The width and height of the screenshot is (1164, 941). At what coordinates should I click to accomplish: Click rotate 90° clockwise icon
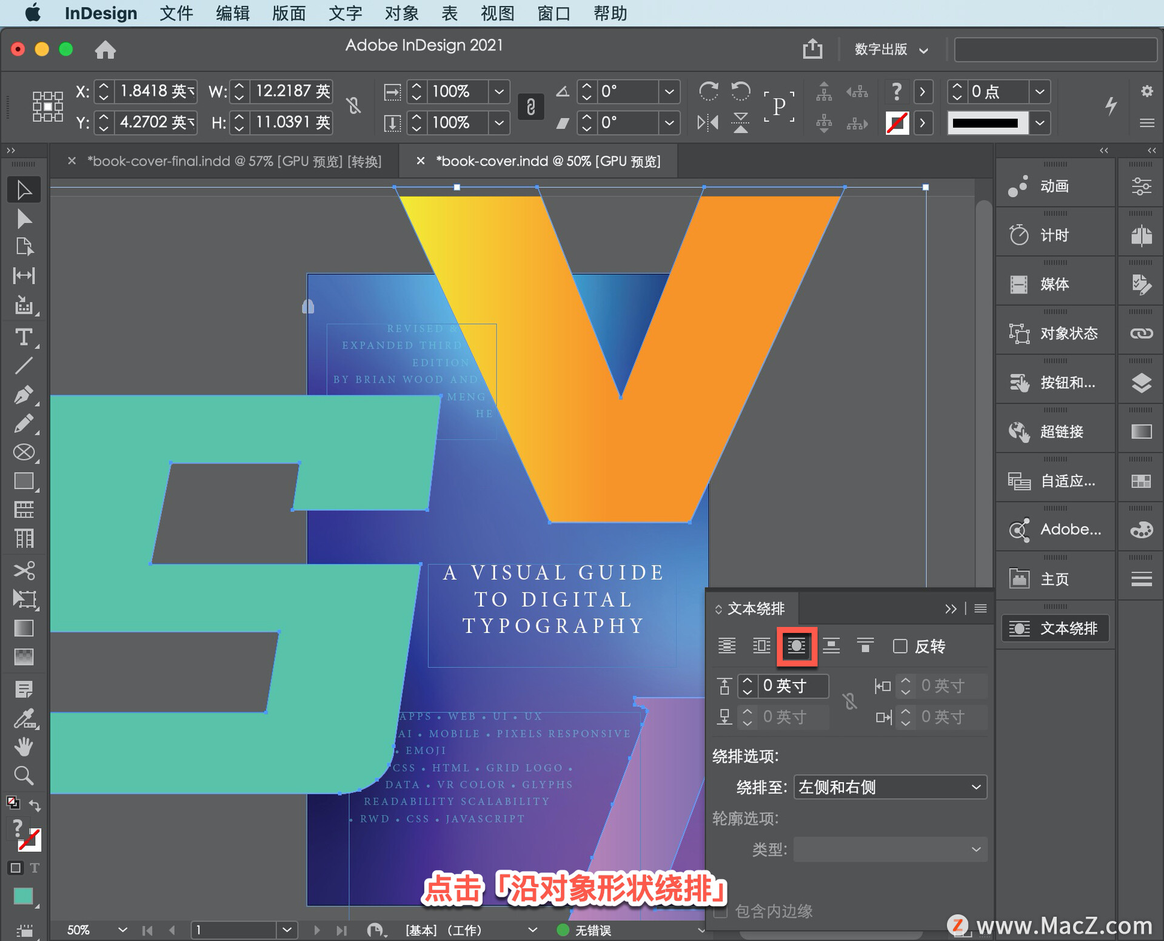click(708, 92)
